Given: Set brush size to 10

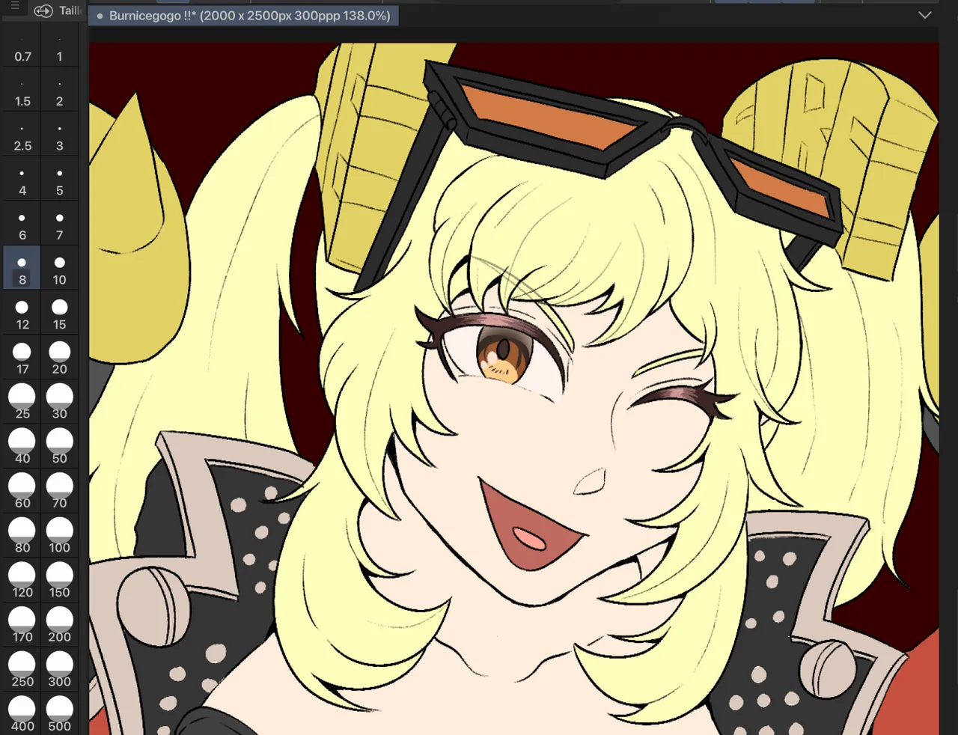Looking at the screenshot, I should point(59,271).
